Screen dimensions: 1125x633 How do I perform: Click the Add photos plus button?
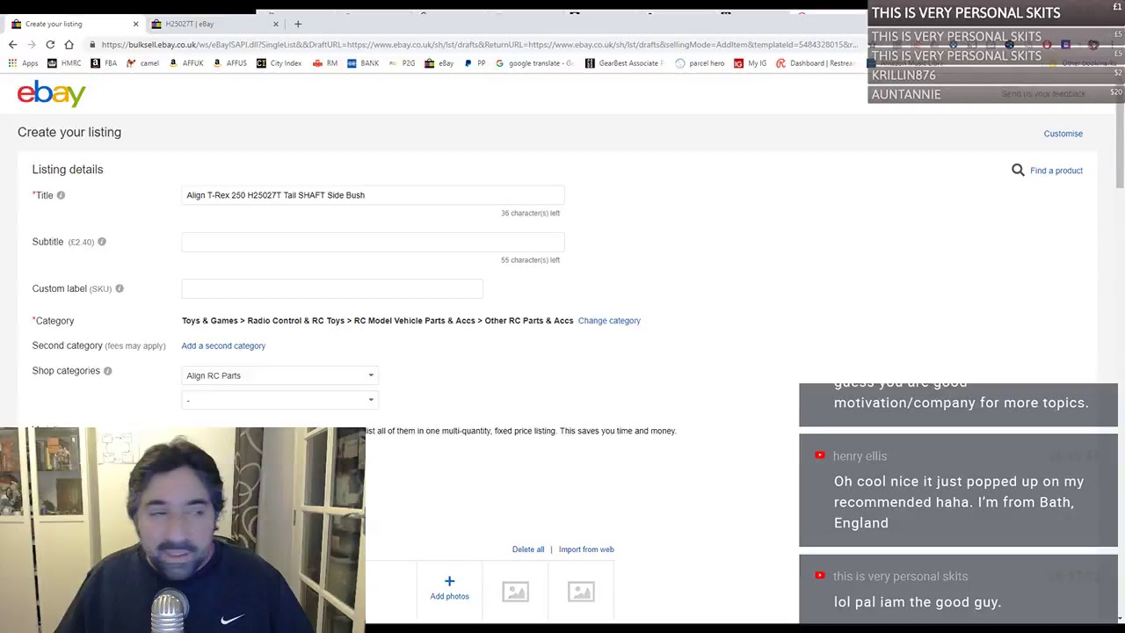449,588
